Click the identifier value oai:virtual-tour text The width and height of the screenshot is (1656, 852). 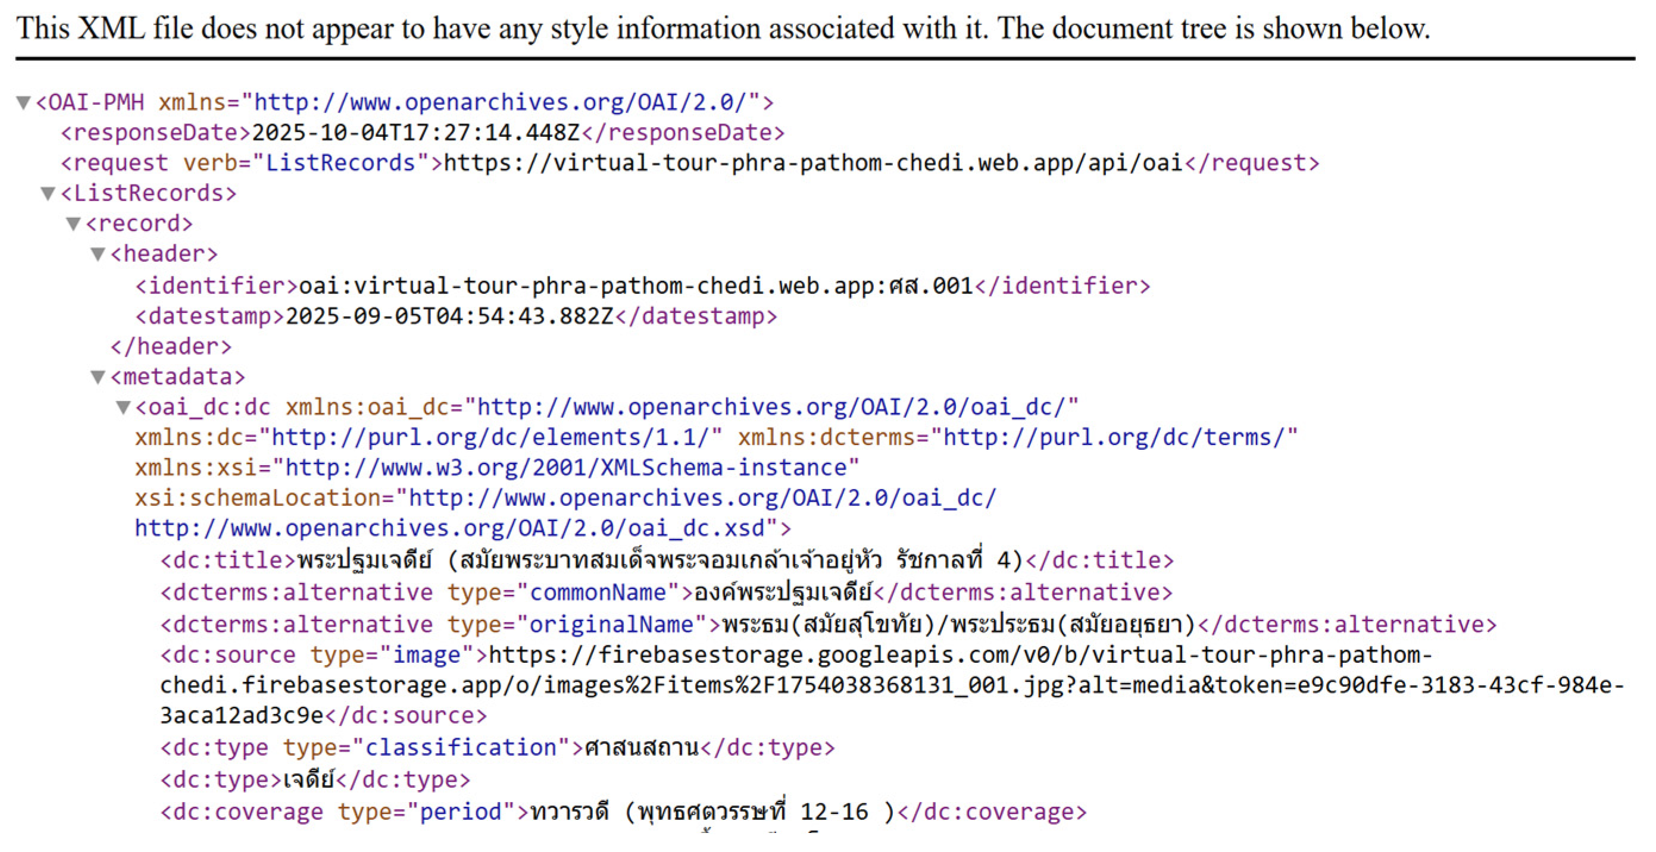[635, 286]
